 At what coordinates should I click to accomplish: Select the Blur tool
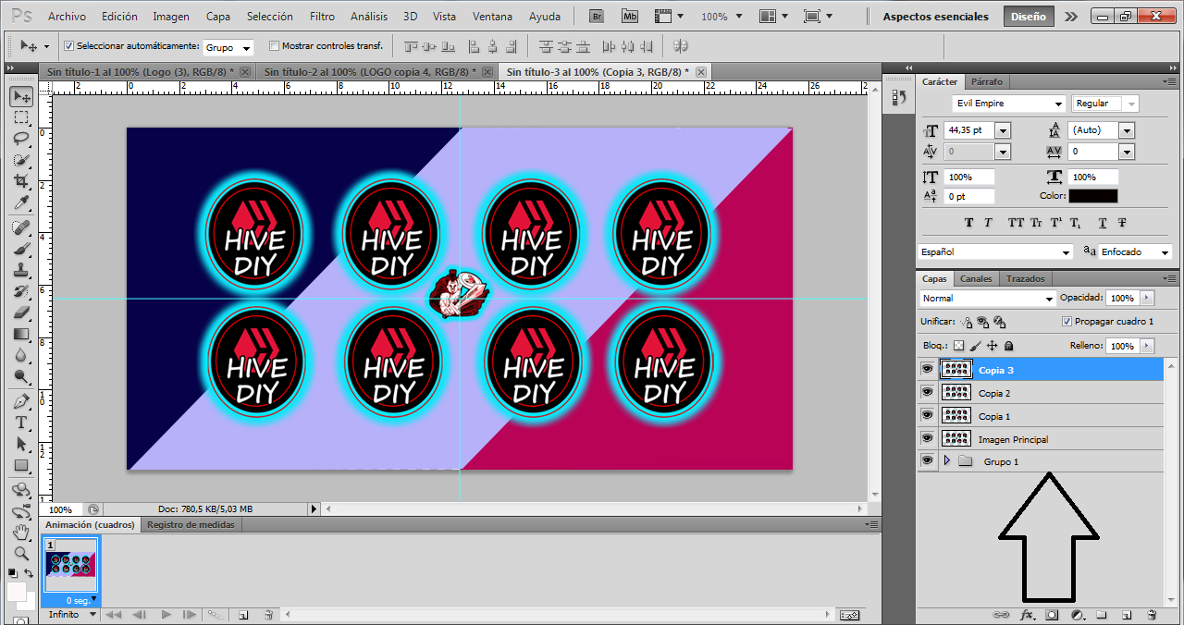pos(21,355)
